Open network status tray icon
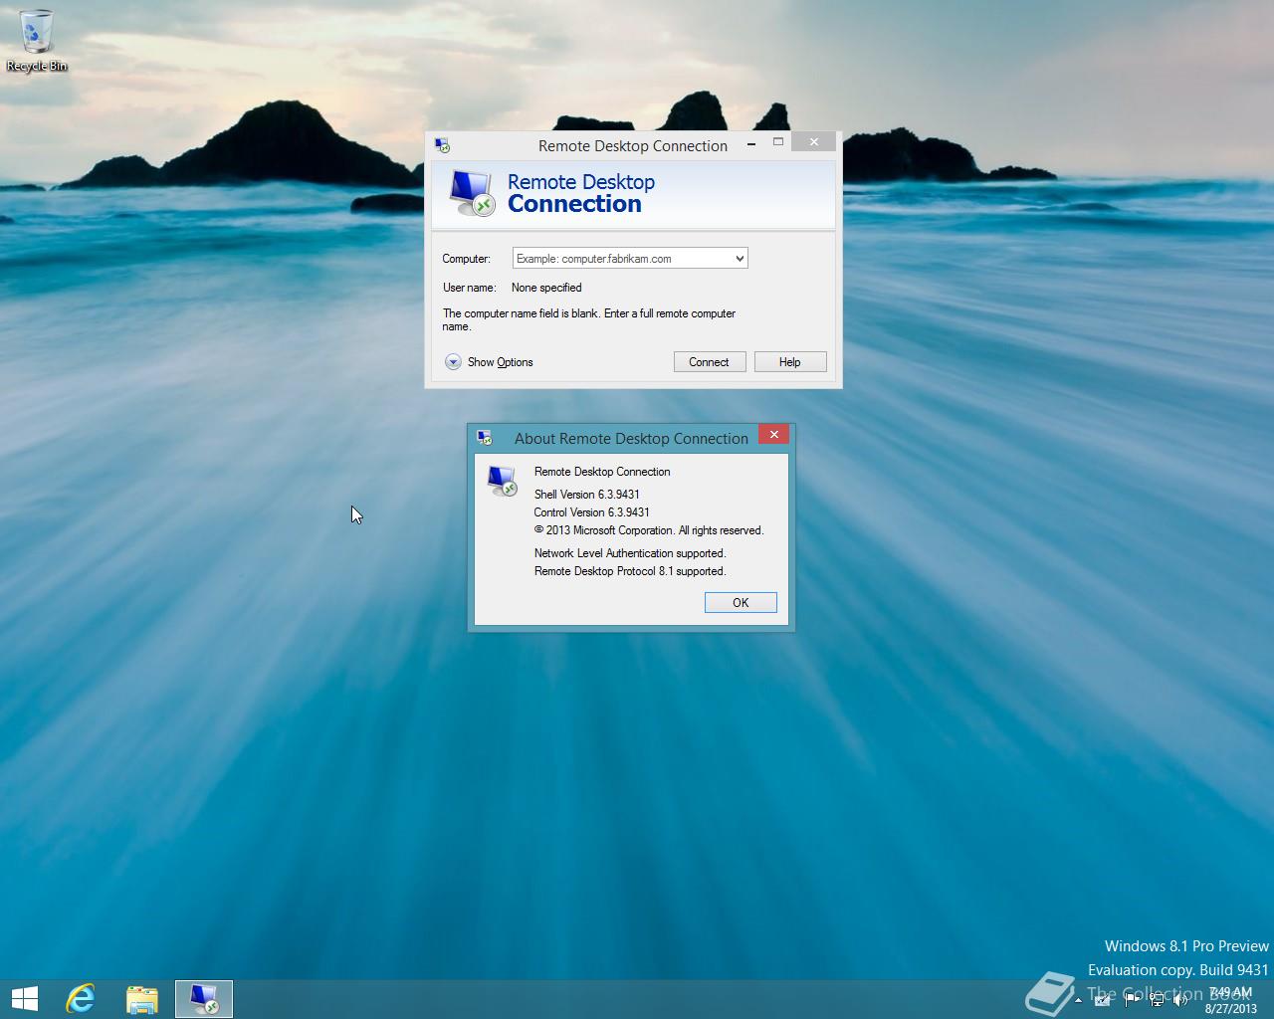1274x1019 pixels. (1157, 1000)
